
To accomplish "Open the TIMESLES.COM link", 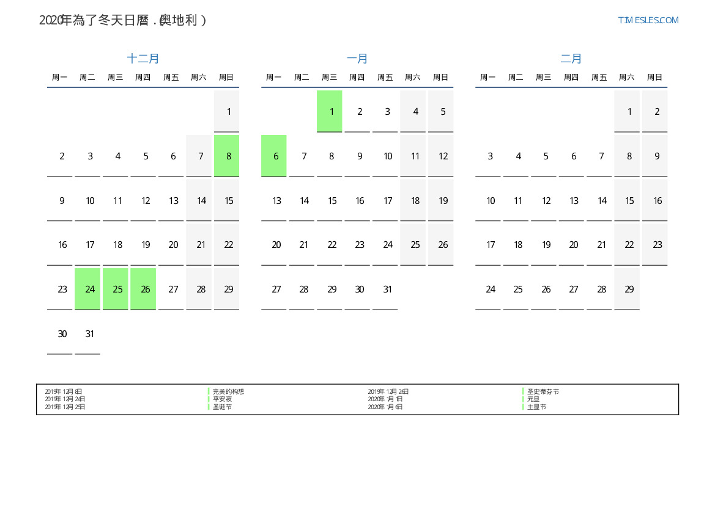I will (x=648, y=20).
